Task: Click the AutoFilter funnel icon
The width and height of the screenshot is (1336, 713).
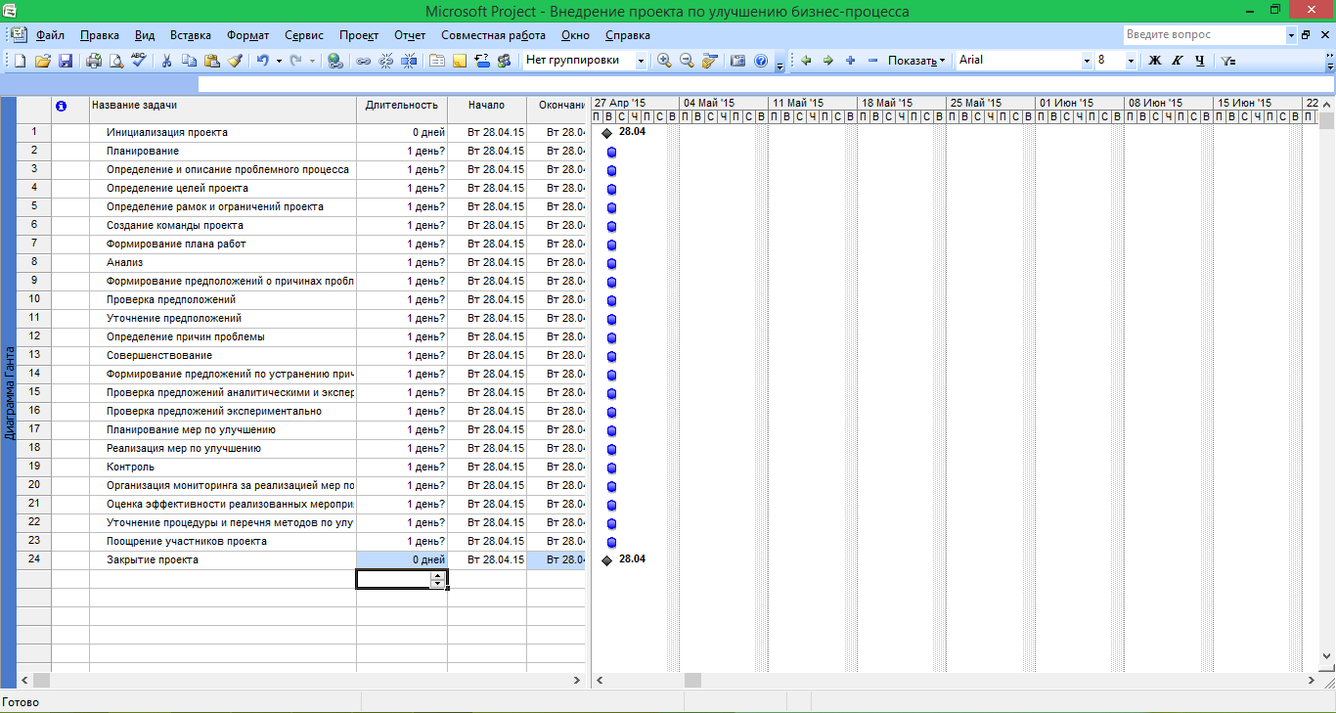Action: point(1228,61)
